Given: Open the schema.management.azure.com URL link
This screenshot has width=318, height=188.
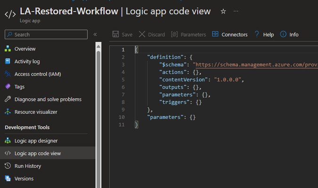Looking at the screenshot, I should 257,65.
